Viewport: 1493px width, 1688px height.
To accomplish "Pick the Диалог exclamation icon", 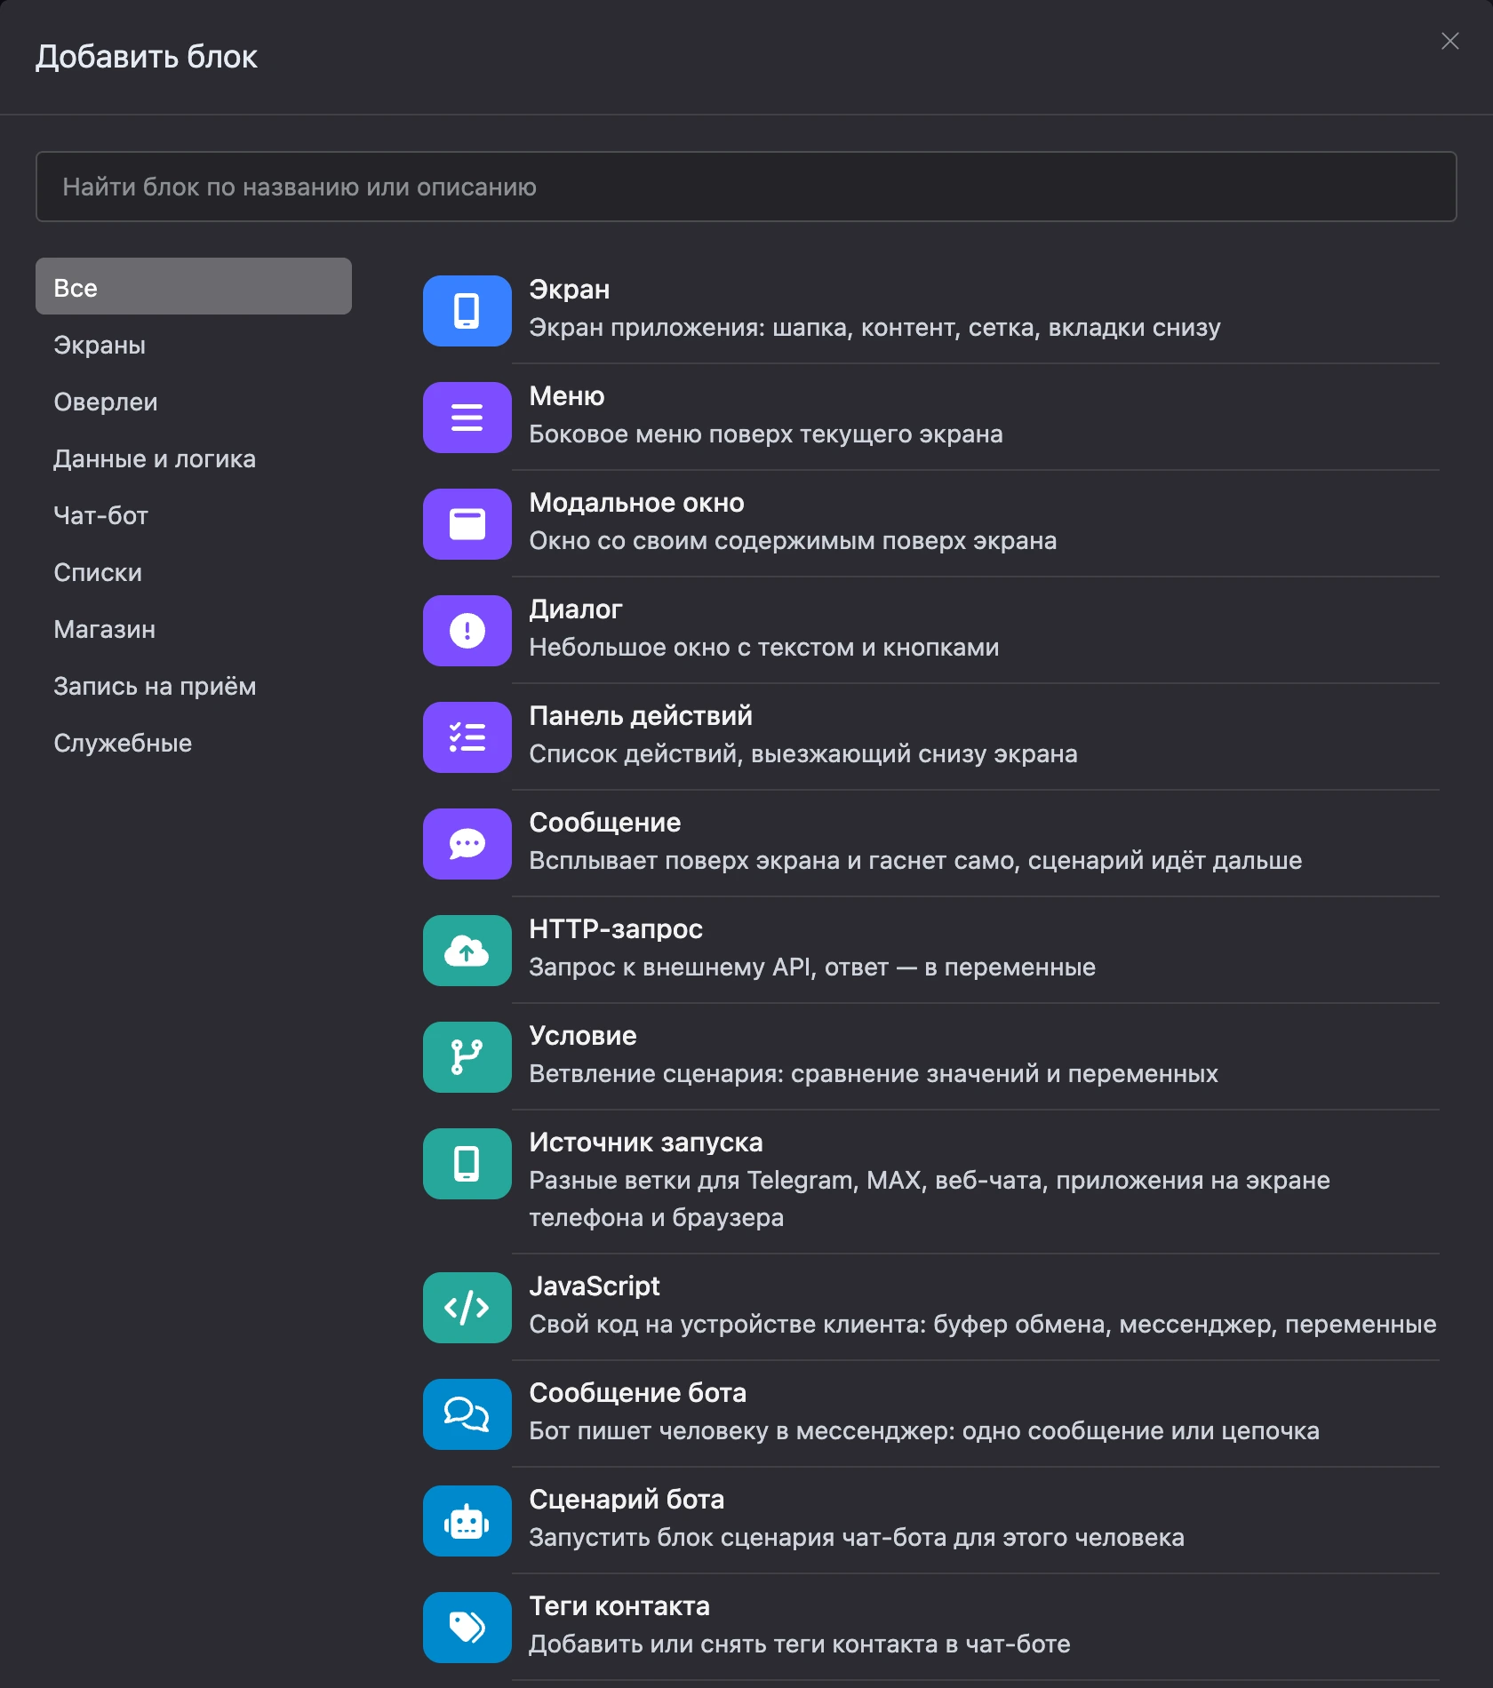I will (x=467, y=631).
